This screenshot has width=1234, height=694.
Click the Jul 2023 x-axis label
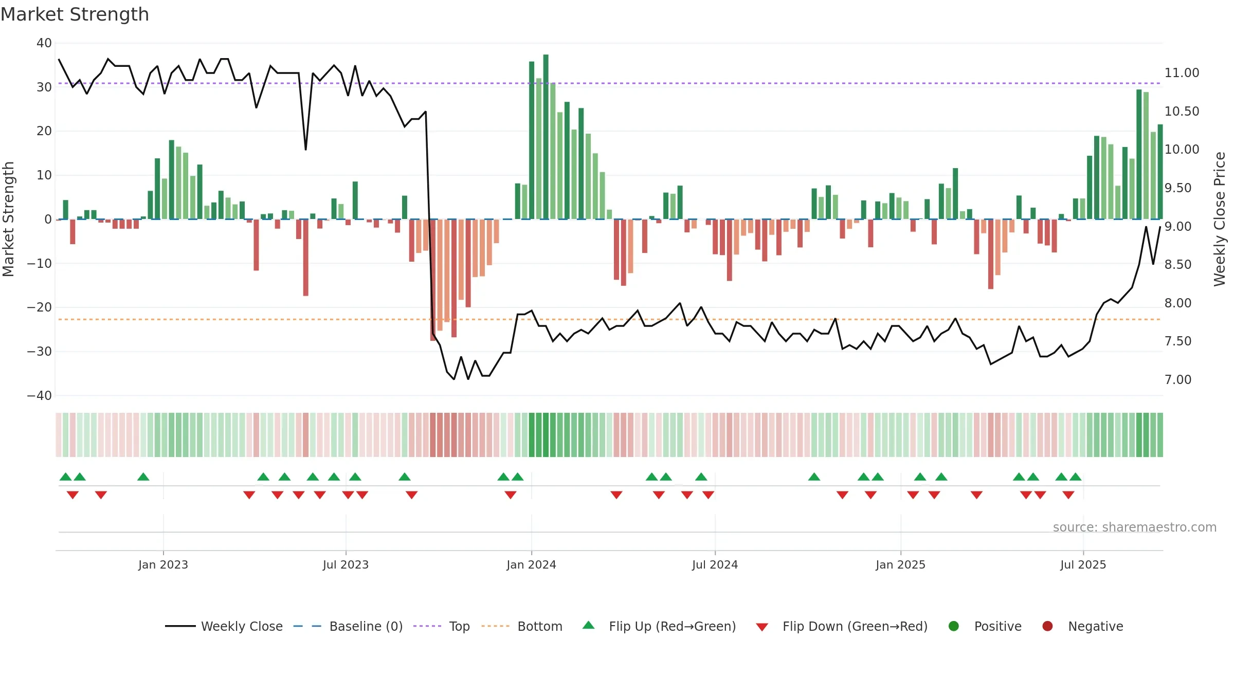pos(346,564)
